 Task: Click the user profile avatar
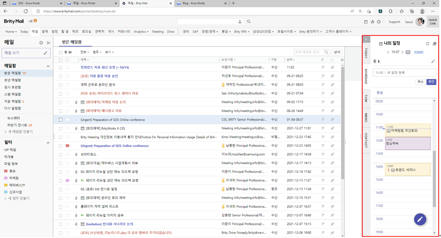[x=420, y=21]
